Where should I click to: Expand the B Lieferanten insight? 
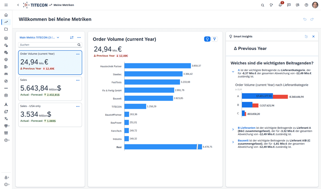pos(233,130)
